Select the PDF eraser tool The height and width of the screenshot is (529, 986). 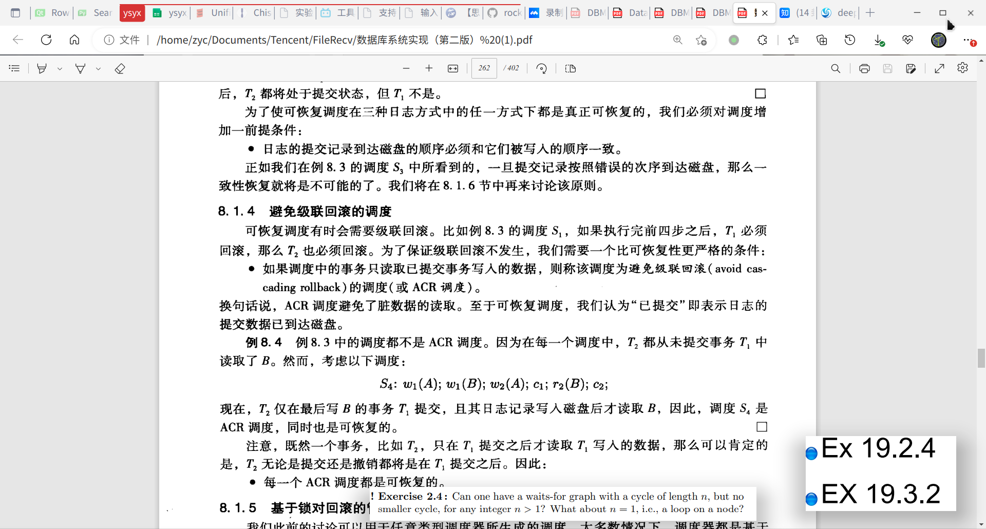coord(120,68)
